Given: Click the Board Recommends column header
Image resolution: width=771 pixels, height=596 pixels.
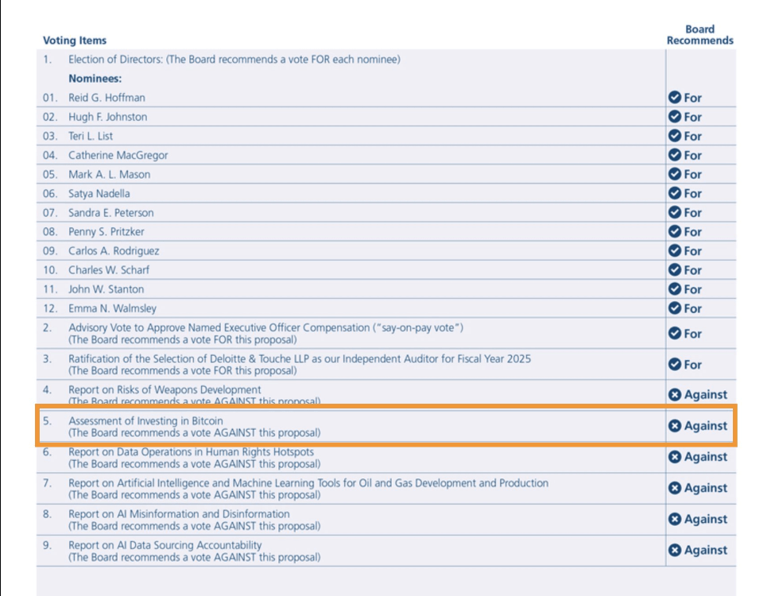Looking at the screenshot, I should coord(699,35).
